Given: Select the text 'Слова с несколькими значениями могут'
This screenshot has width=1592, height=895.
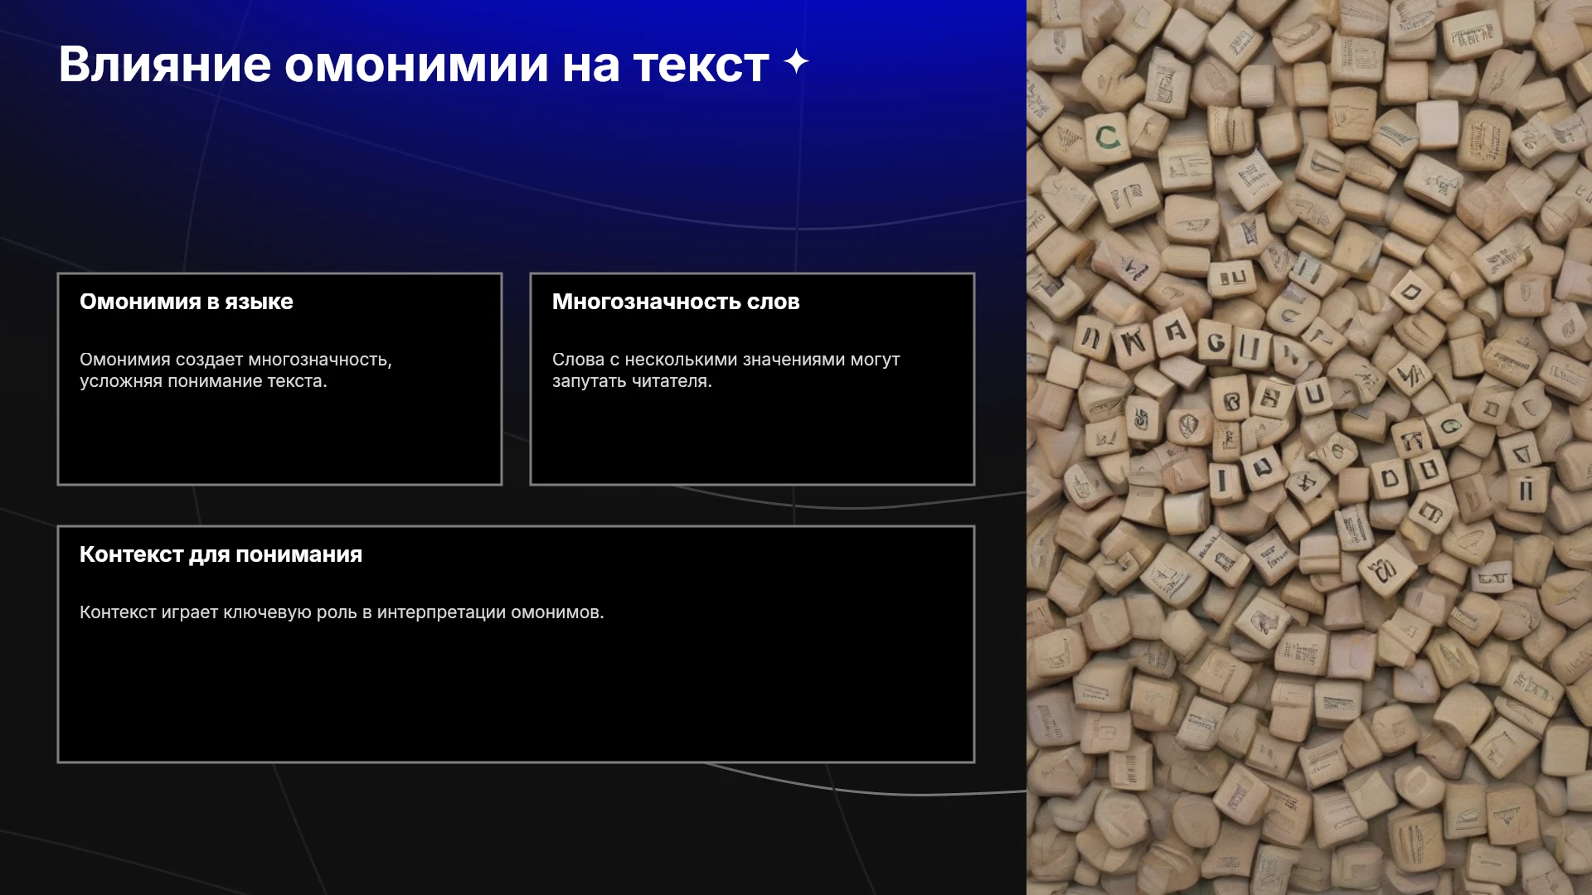Looking at the screenshot, I should [x=726, y=360].
